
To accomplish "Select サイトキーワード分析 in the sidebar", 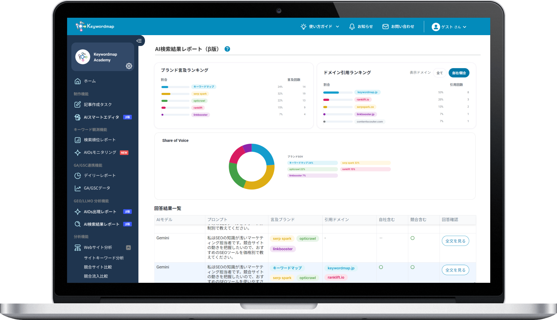I will (104, 258).
